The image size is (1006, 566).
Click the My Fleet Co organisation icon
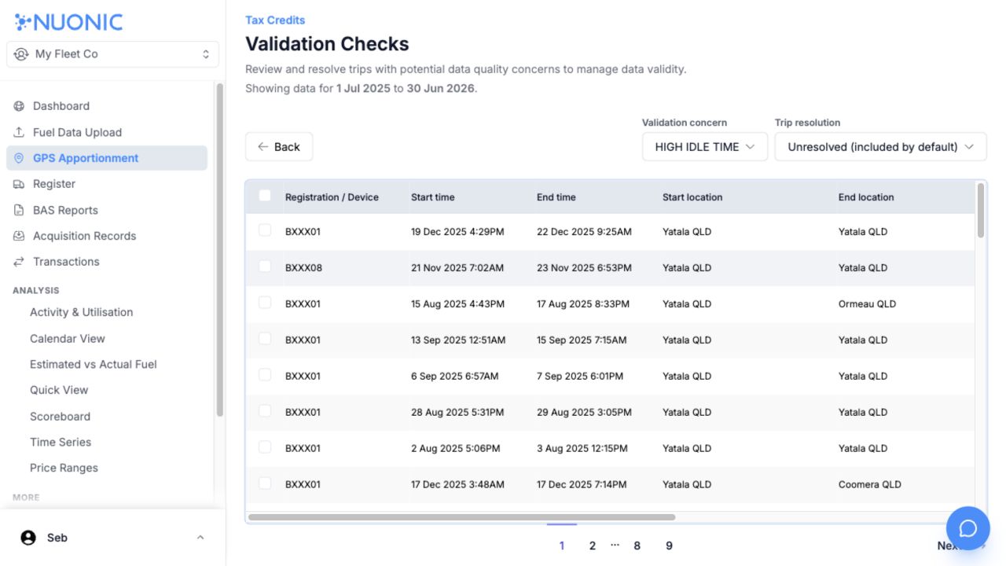[x=21, y=54]
